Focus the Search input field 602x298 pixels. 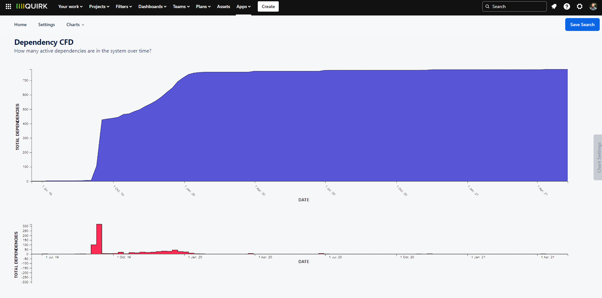point(515,6)
